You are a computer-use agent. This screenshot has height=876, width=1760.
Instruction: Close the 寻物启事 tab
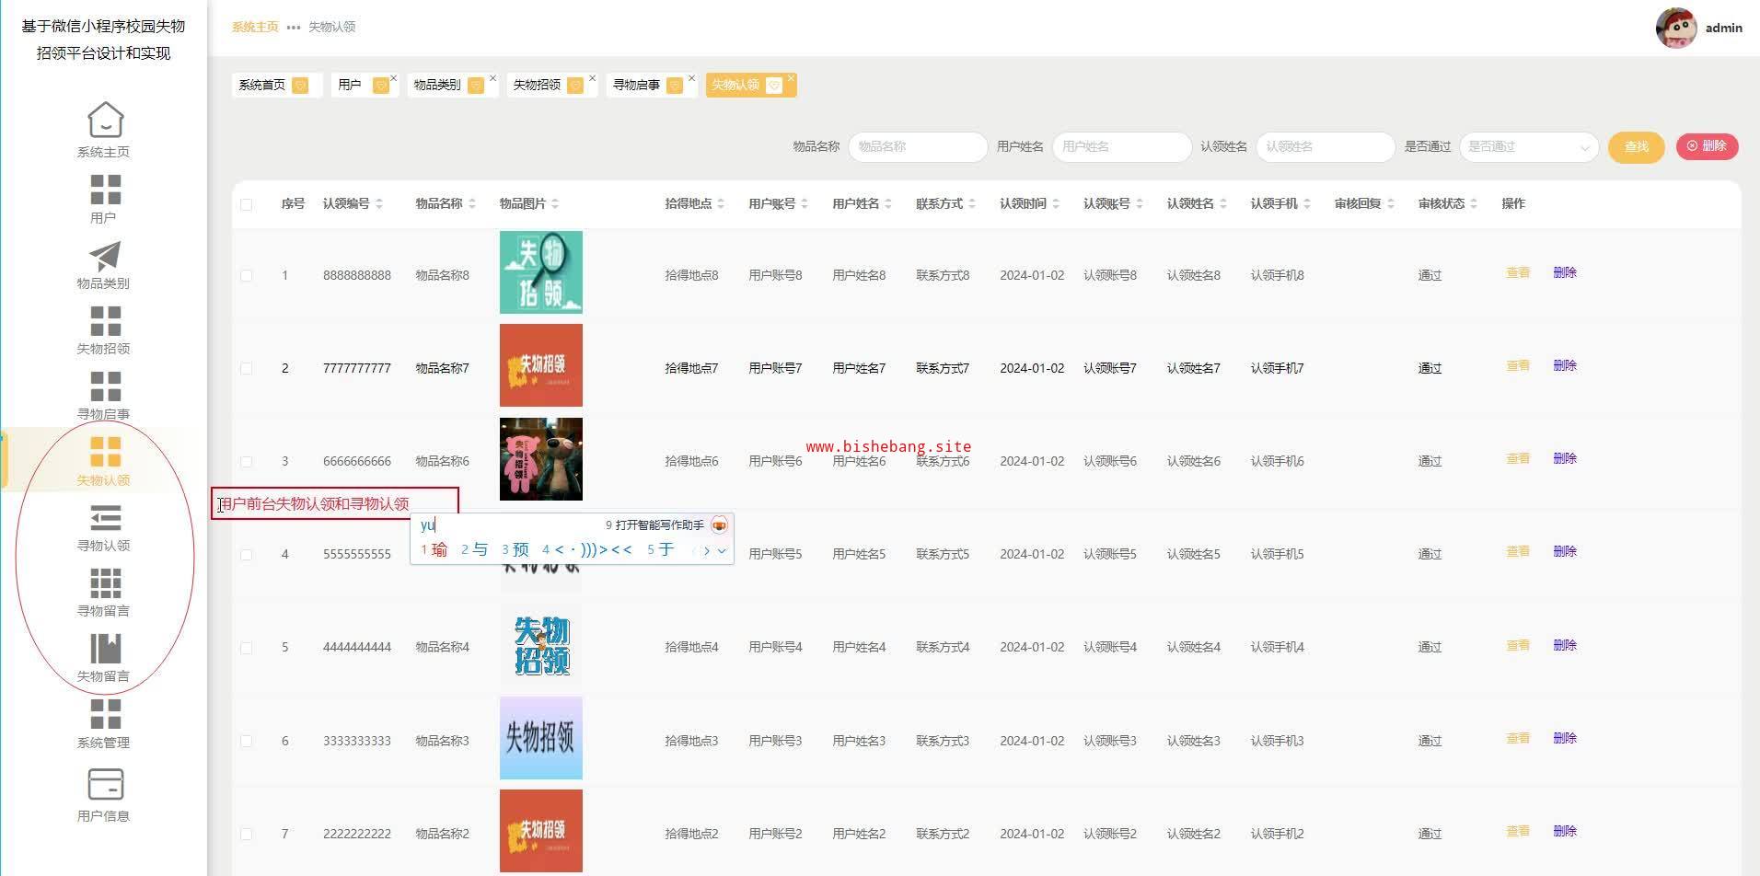point(691,78)
